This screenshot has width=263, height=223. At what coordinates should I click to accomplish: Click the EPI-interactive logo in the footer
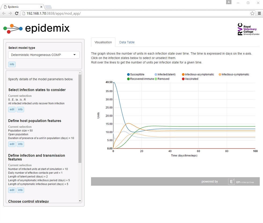coord(241,182)
